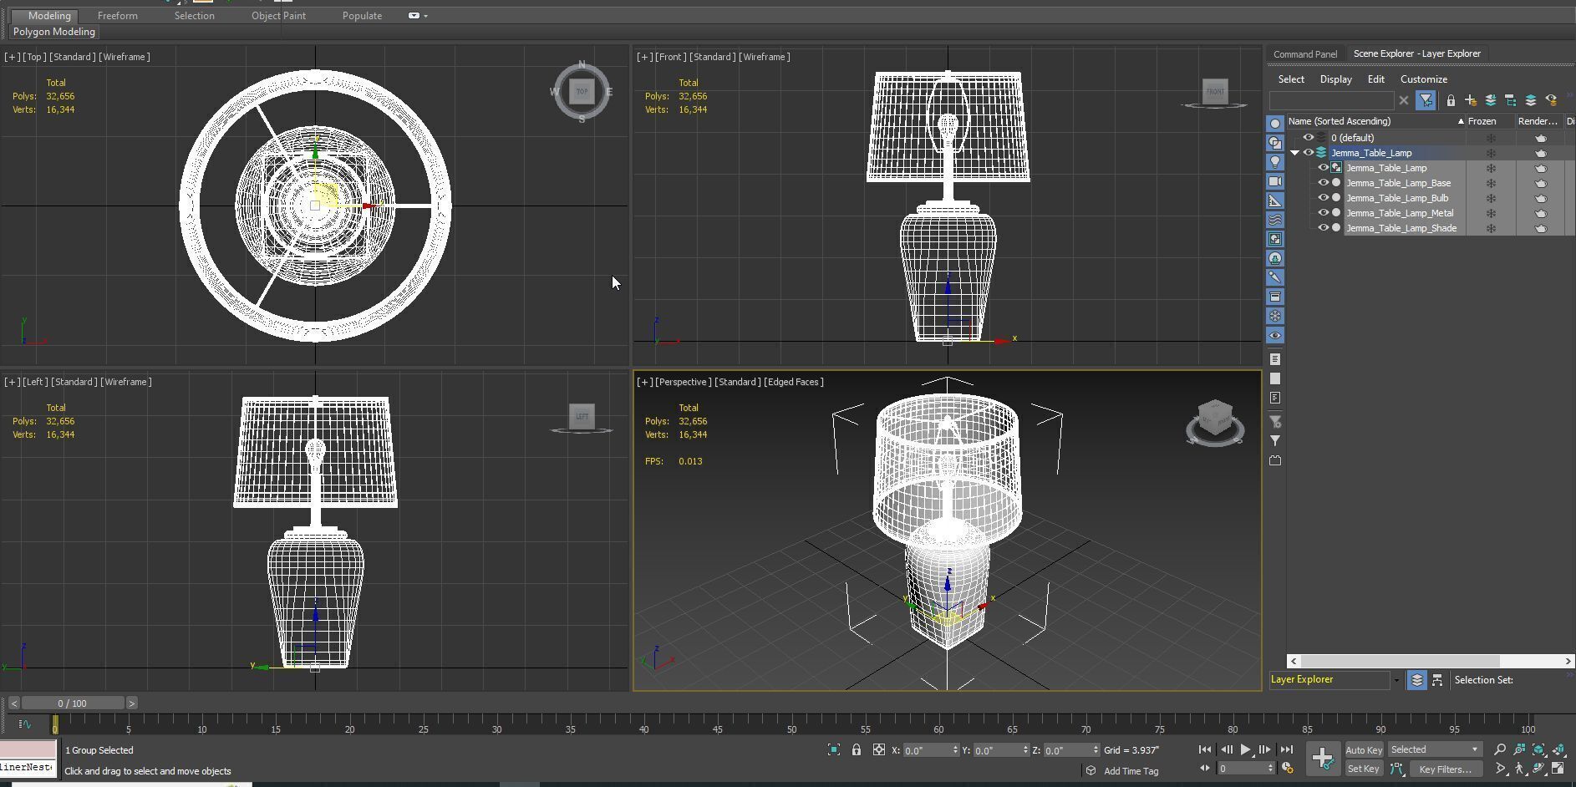Switch to Sort by Hierarchy icon
The width and height of the screenshot is (1576, 787).
1437,680
